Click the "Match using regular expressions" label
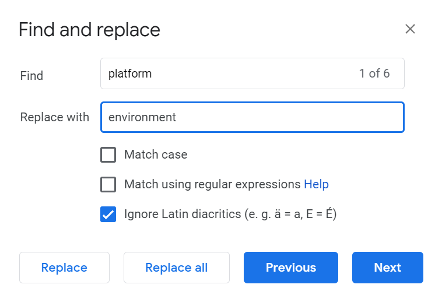This screenshot has height=295, width=442. 212,184
